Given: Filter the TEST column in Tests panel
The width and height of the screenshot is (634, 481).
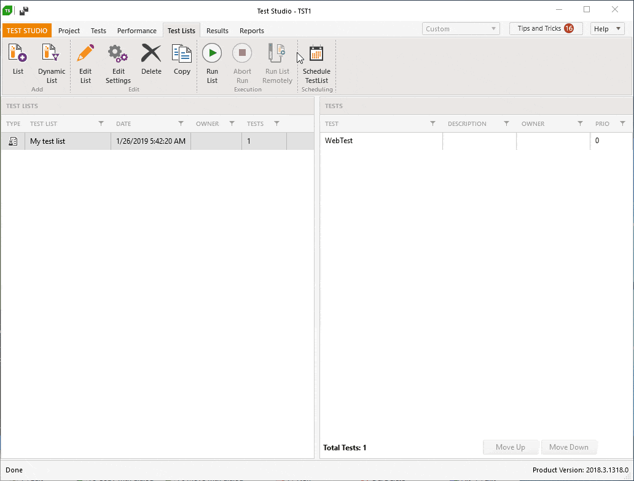Looking at the screenshot, I should click(432, 123).
